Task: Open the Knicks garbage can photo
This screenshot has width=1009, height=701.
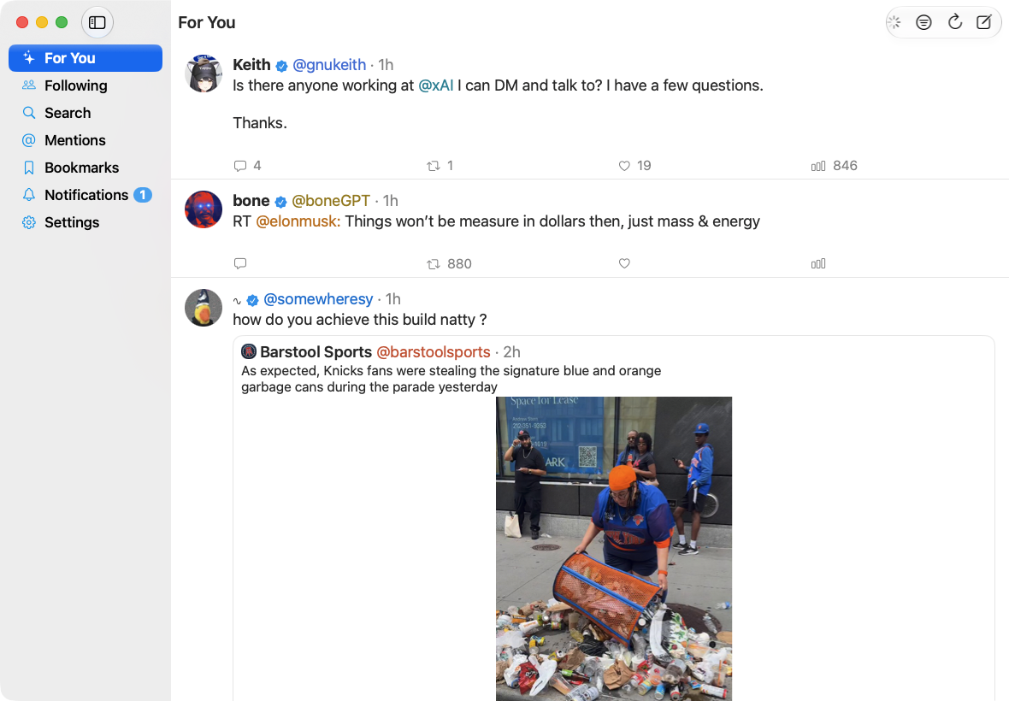Action: coord(614,549)
